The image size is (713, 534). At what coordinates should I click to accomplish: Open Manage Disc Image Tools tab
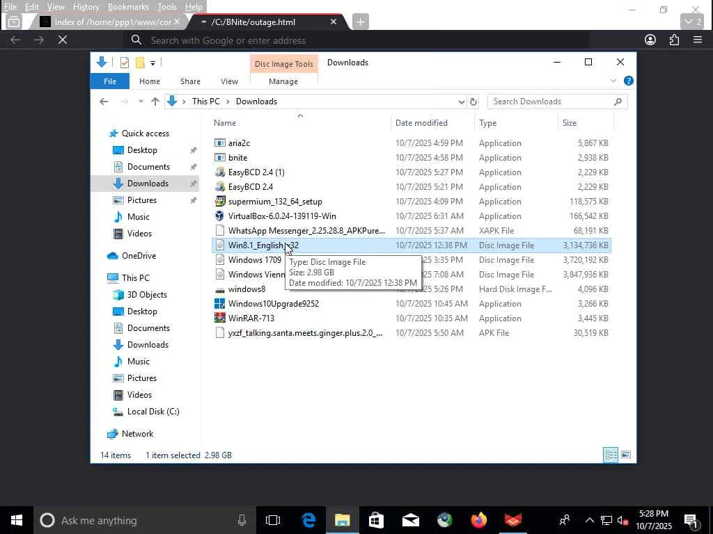(x=283, y=81)
